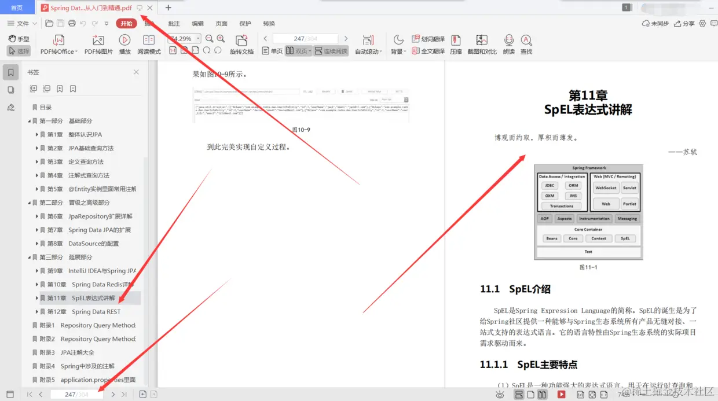Collapse 第二部分 晋级之高级部分 section
718x401 pixels.
30,203
